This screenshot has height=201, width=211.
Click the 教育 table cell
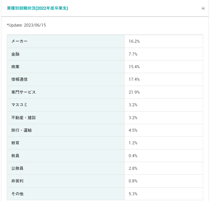66,143
